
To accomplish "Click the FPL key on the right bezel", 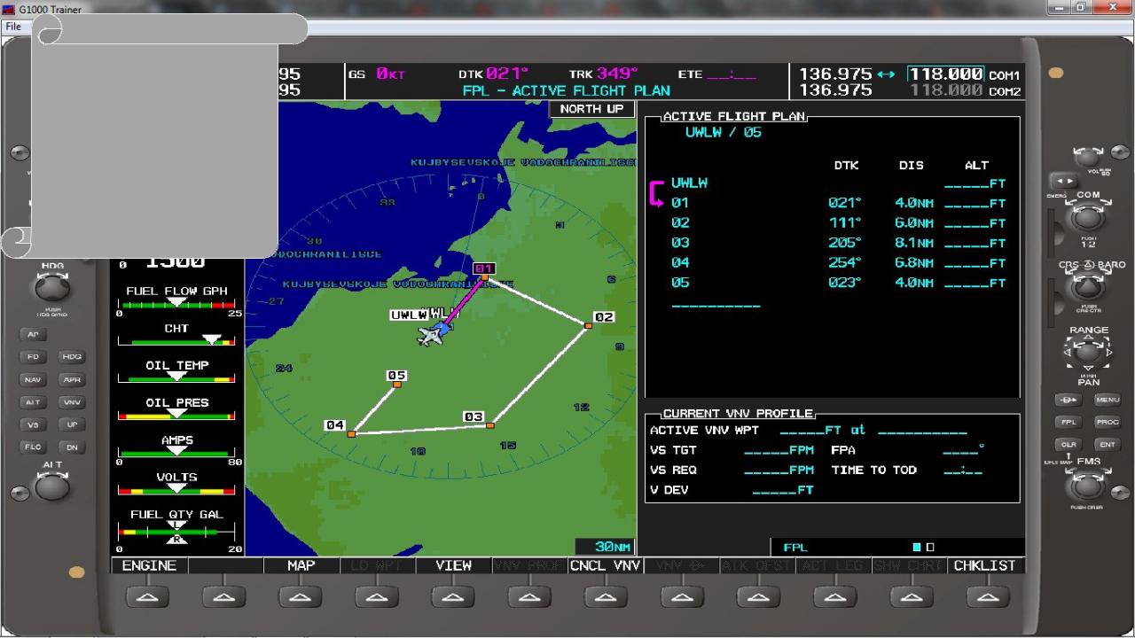I will point(1069,423).
